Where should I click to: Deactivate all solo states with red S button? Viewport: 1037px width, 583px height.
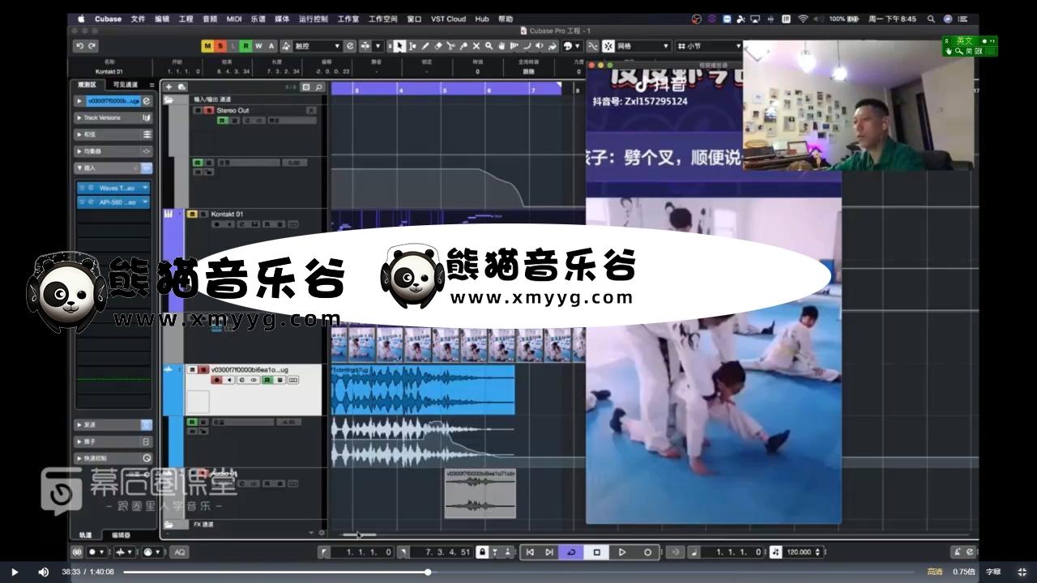[220, 46]
